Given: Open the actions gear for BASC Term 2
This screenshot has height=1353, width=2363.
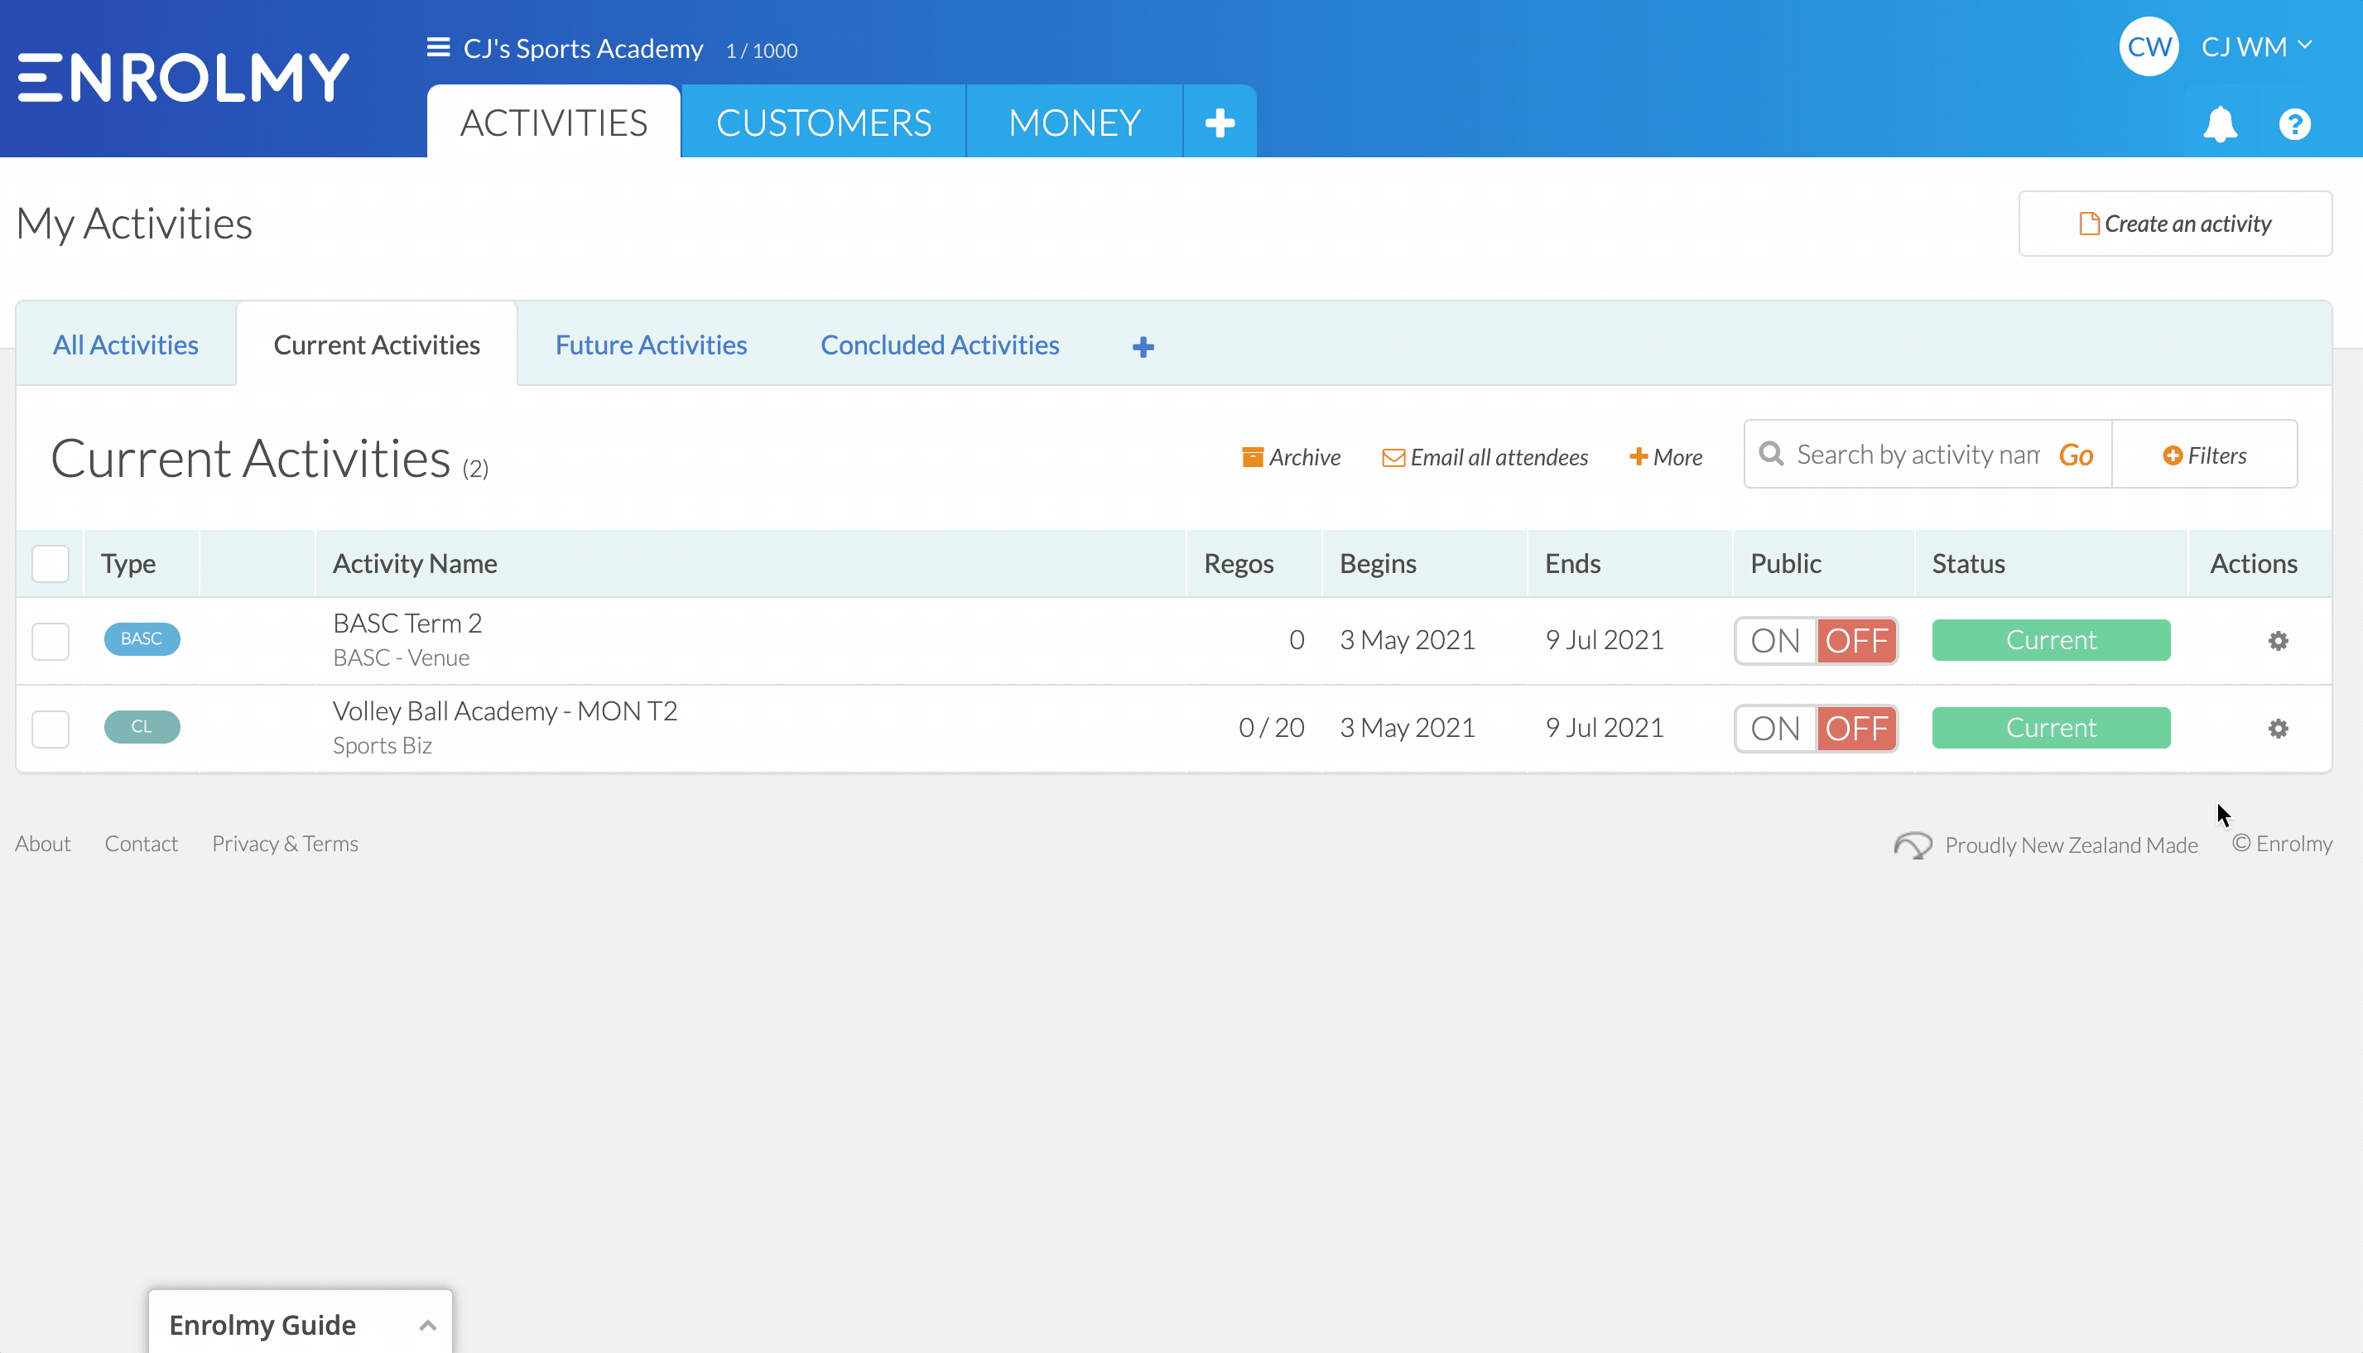Looking at the screenshot, I should [x=2278, y=640].
